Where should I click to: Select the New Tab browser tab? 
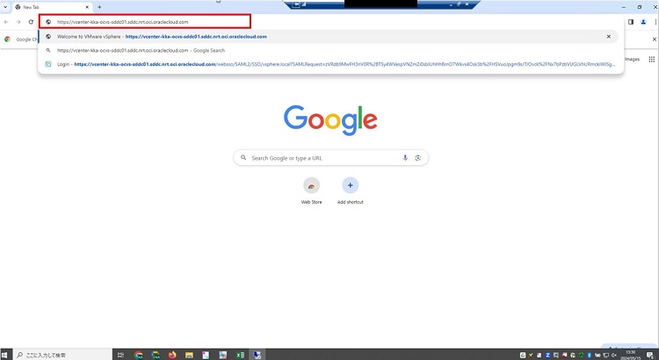(x=51, y=7)
